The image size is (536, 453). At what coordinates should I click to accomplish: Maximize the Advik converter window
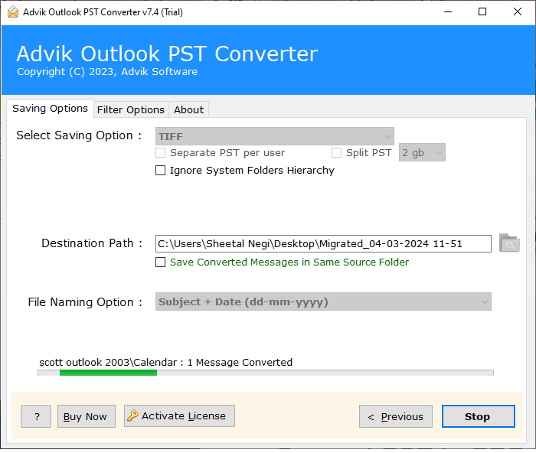pos(482,12)
